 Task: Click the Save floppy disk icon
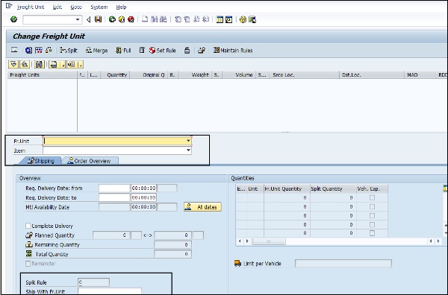pyautogui.click(x=98, y=19)
